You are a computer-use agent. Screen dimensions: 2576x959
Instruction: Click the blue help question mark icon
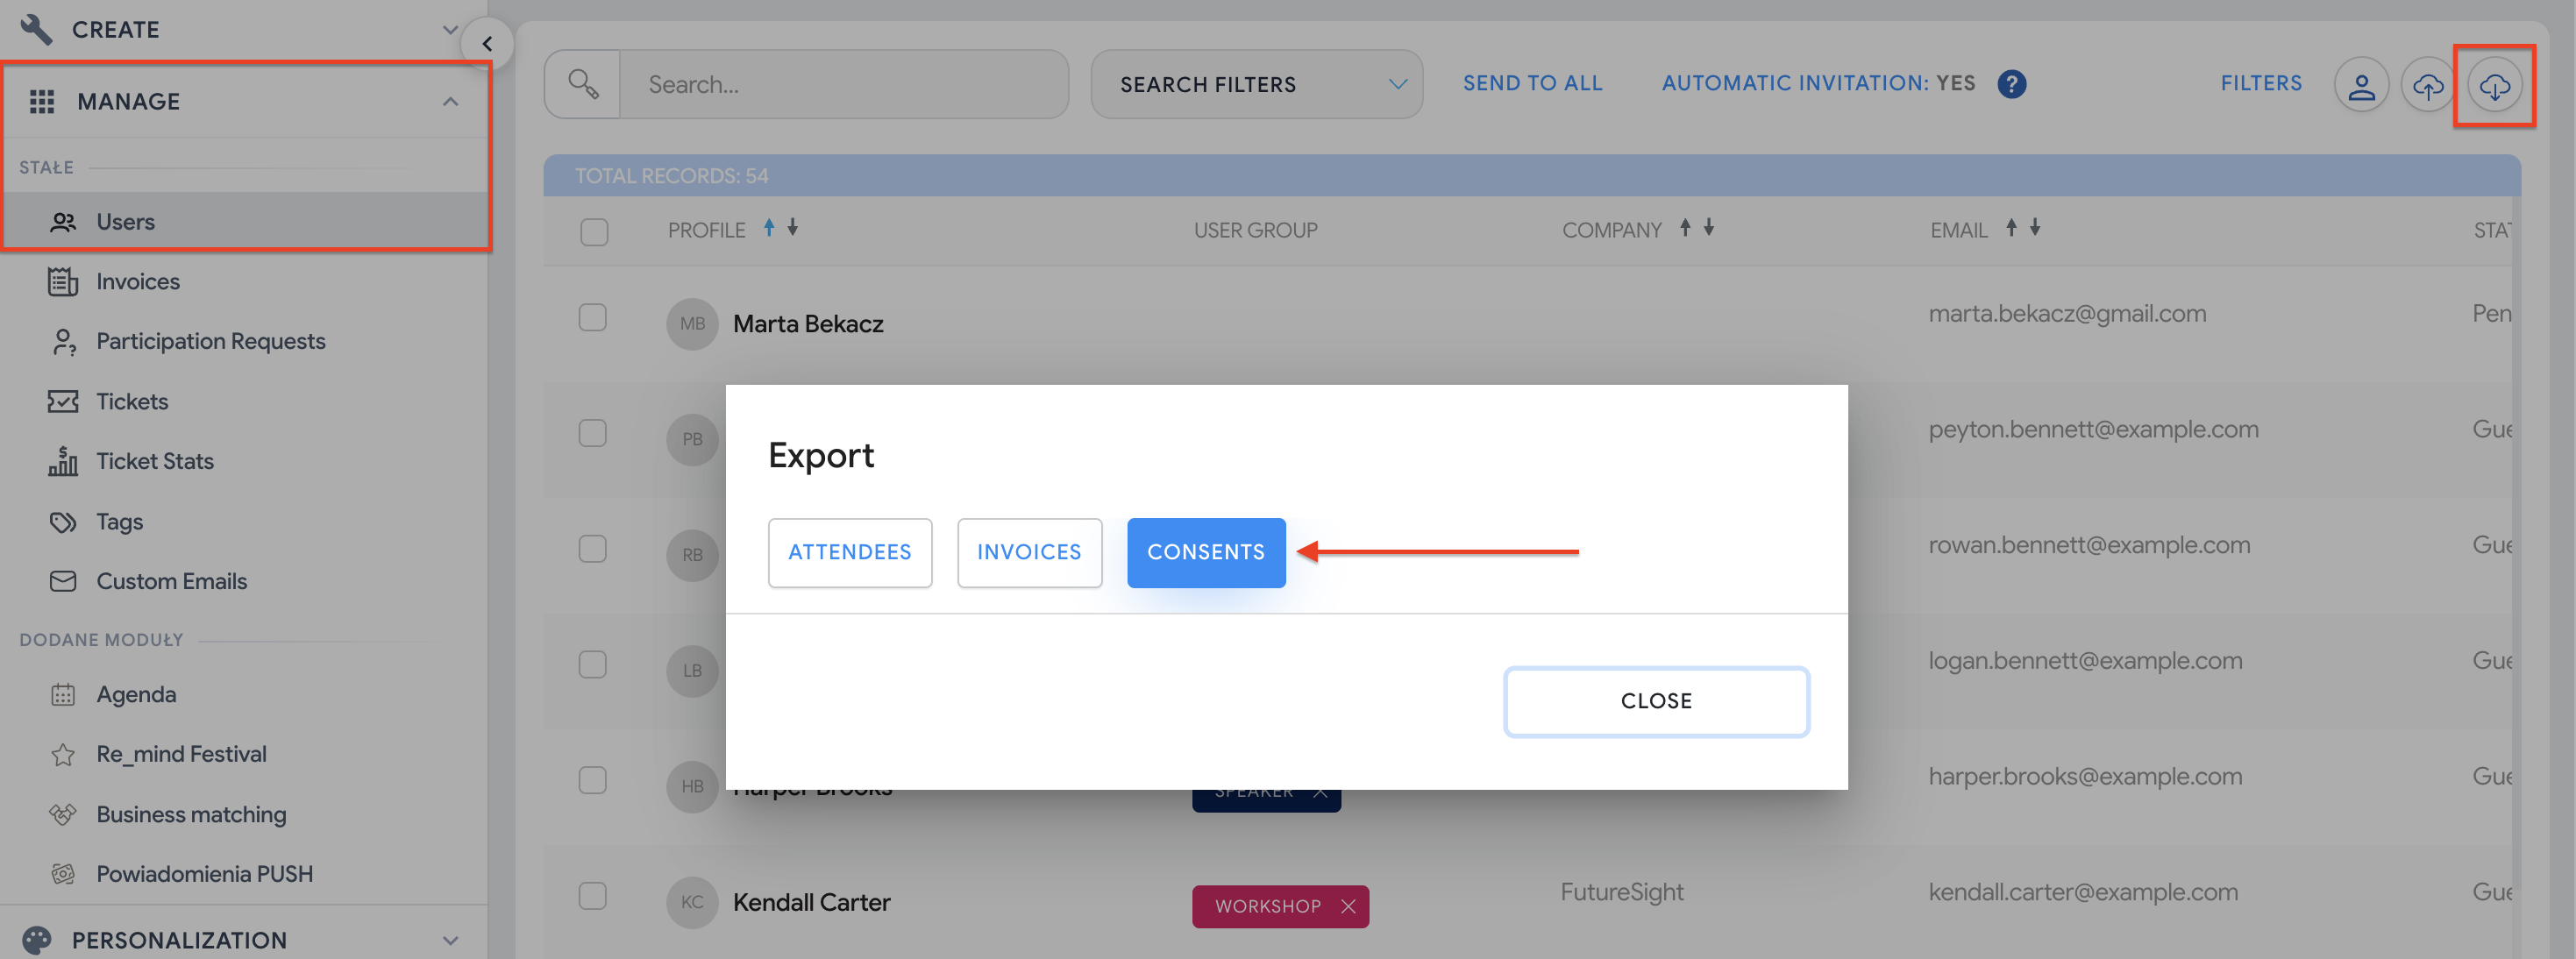pos(2011,84)
